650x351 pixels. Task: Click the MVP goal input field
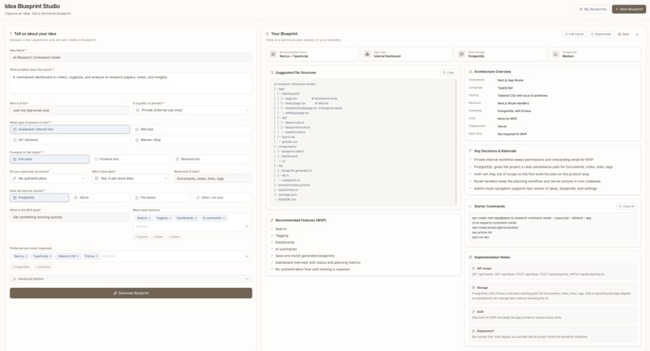click(x=69, y=217)
